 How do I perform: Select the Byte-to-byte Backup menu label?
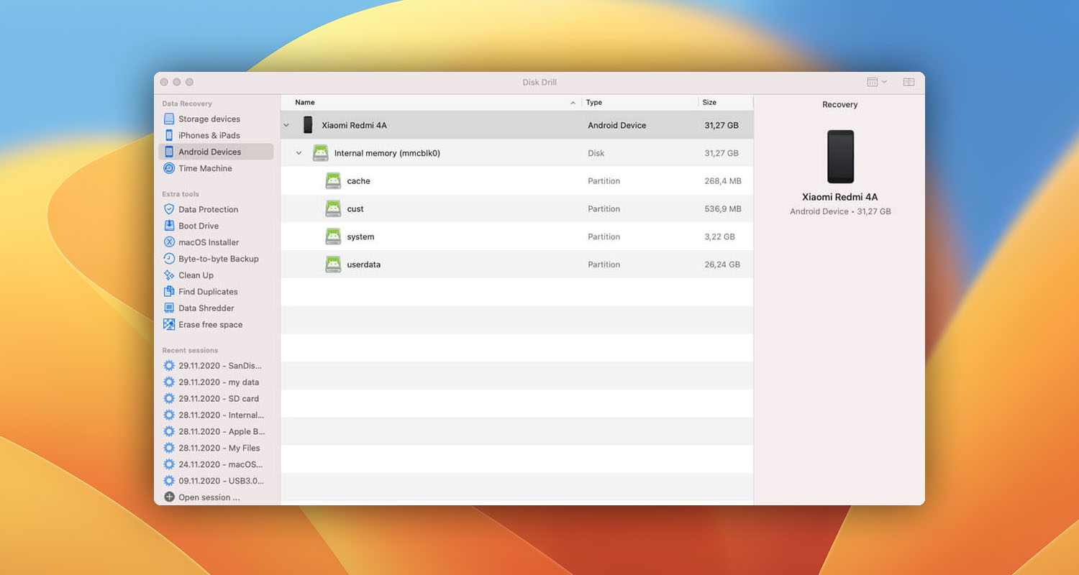[219, 259]
